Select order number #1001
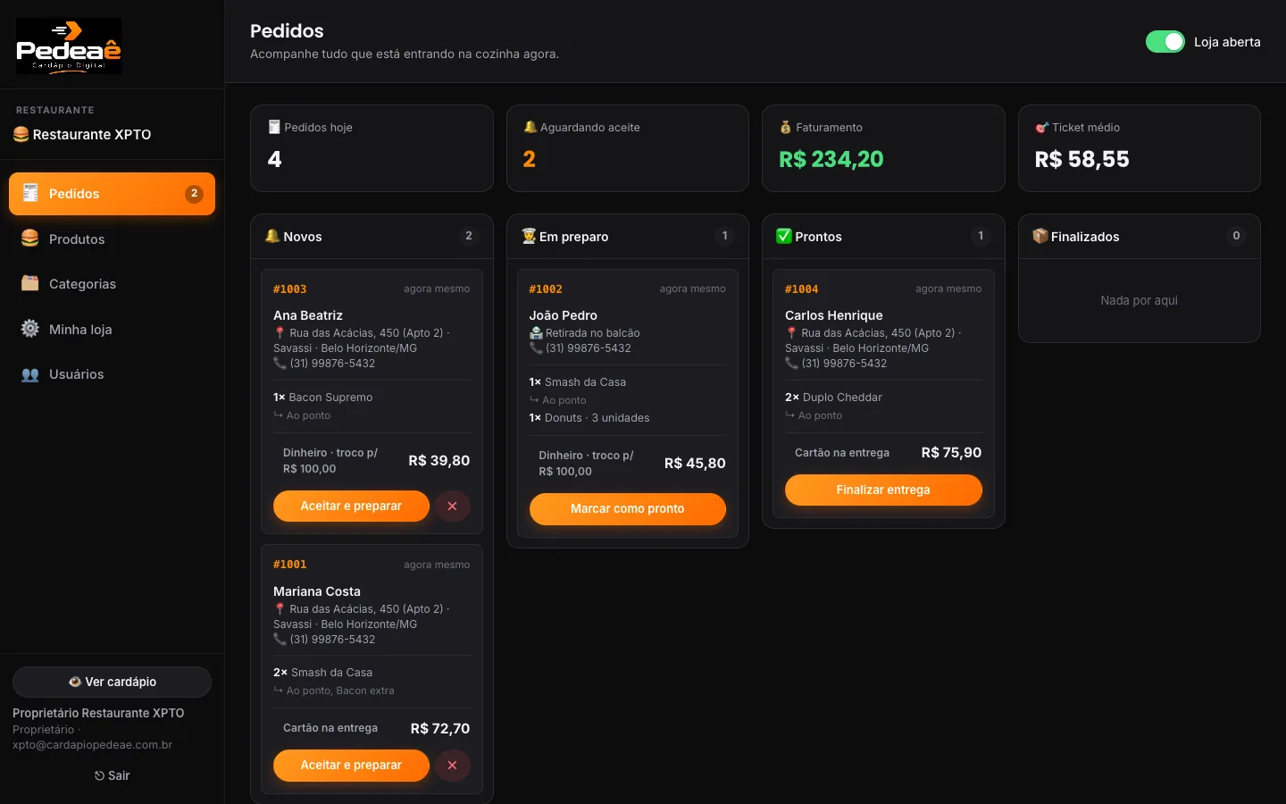 click(x=289, y=565)
